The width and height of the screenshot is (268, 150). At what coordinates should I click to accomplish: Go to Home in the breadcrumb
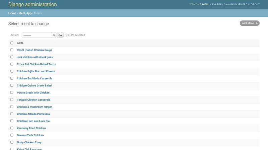coord(12,13)
